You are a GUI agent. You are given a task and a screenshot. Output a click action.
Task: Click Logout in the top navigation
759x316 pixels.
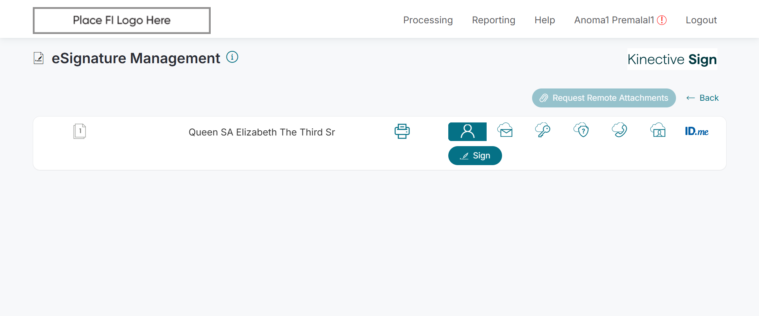701,20
